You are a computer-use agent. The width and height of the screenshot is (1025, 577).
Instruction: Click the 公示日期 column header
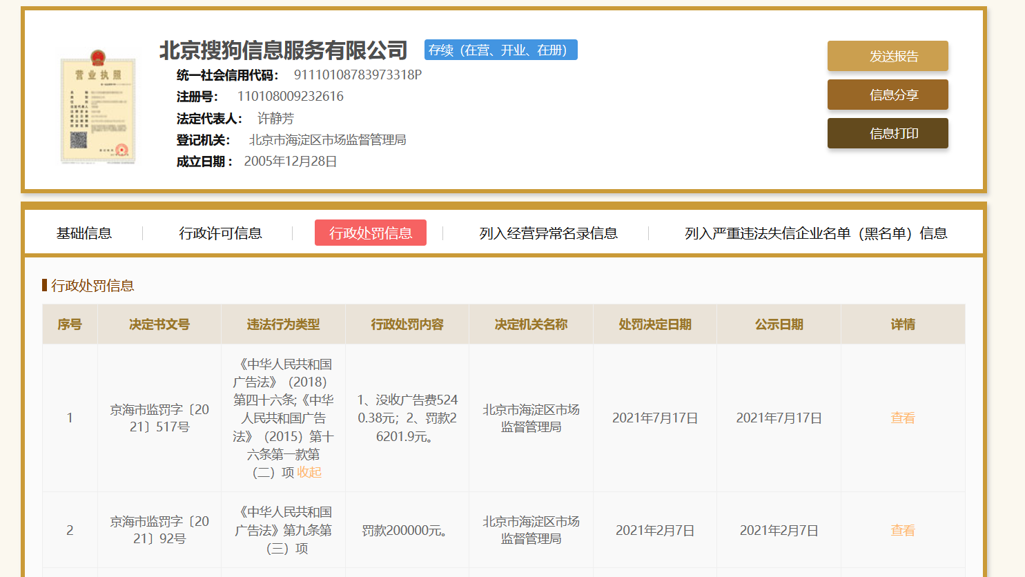(x=779, y=324)
